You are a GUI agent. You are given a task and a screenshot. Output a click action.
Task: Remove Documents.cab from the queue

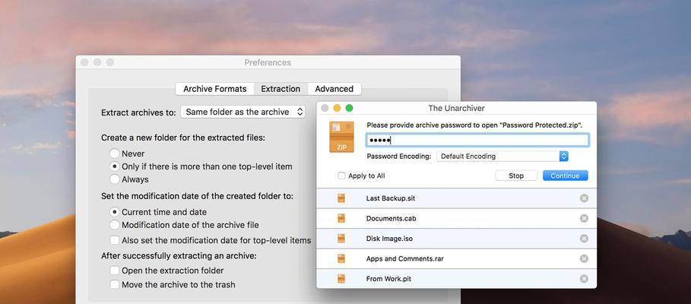(584, 219)
